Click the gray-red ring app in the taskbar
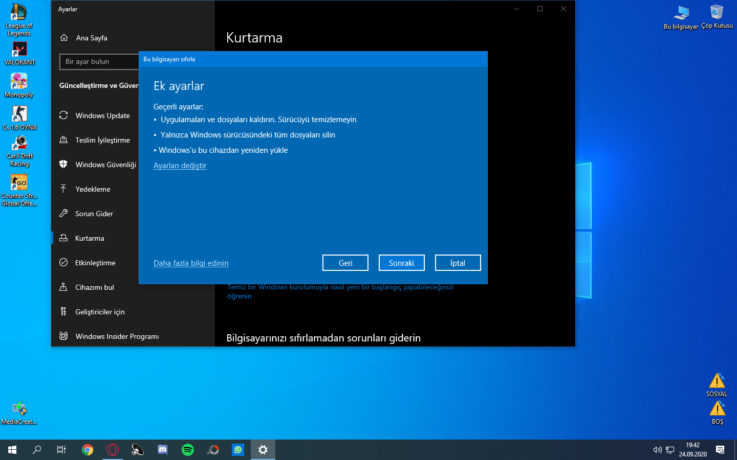The width and height of the screenshot is (737, 460). [213, 450]
